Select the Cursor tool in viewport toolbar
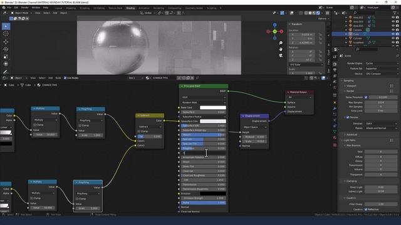 [x=6, y=34]
